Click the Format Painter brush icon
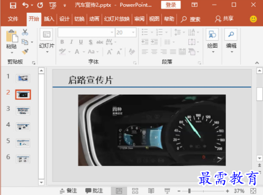Image resolution: width=263 pixels, height=195 pixels. tap(25, 52)
